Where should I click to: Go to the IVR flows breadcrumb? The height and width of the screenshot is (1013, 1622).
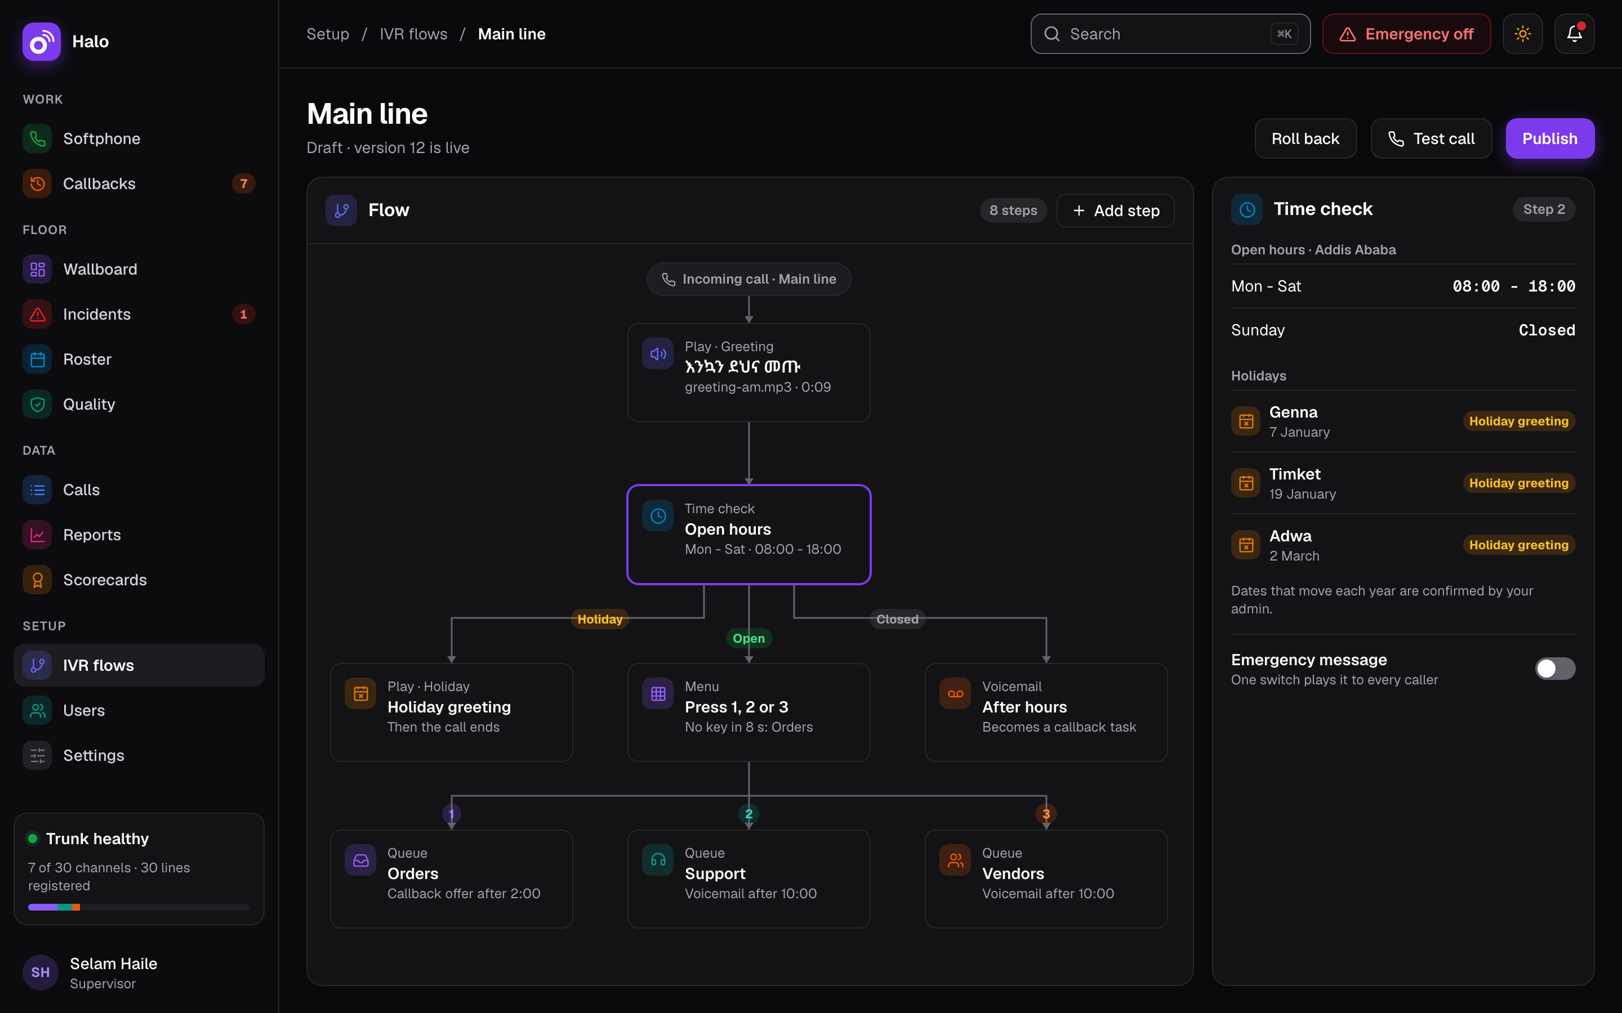[413, 34]
